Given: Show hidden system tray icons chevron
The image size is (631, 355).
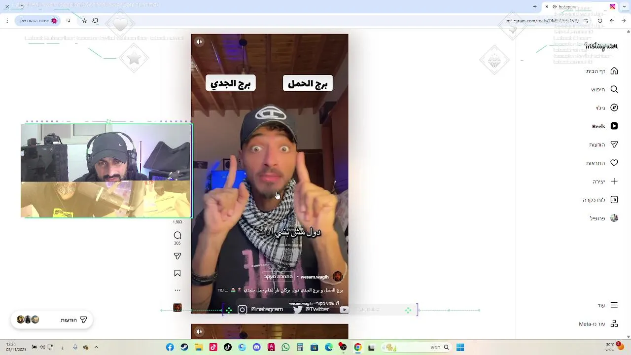Looking at the screenshot, I should pyautogui.click(x=96, y=348).
